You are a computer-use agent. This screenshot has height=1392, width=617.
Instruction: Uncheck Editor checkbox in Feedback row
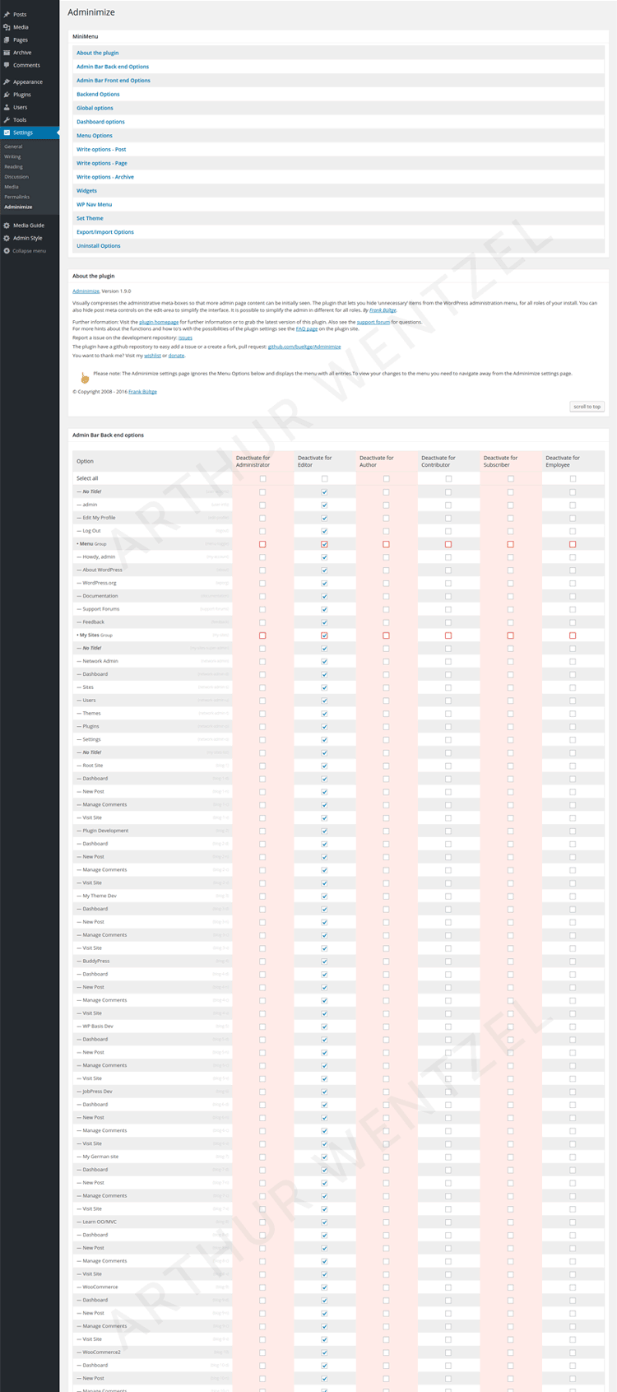tap(324, 622)
